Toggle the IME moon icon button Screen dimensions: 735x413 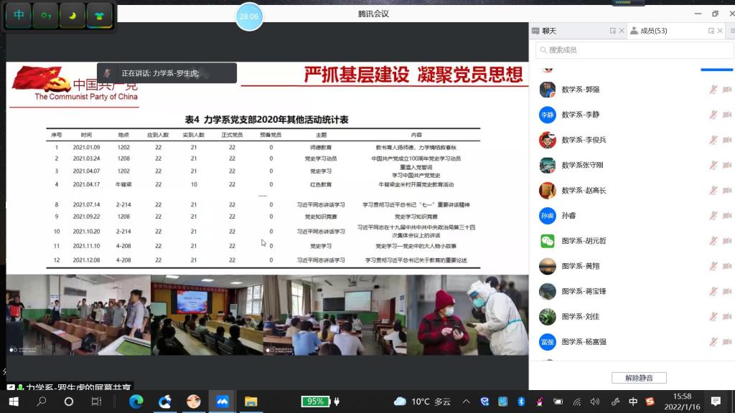pos(72,15)
